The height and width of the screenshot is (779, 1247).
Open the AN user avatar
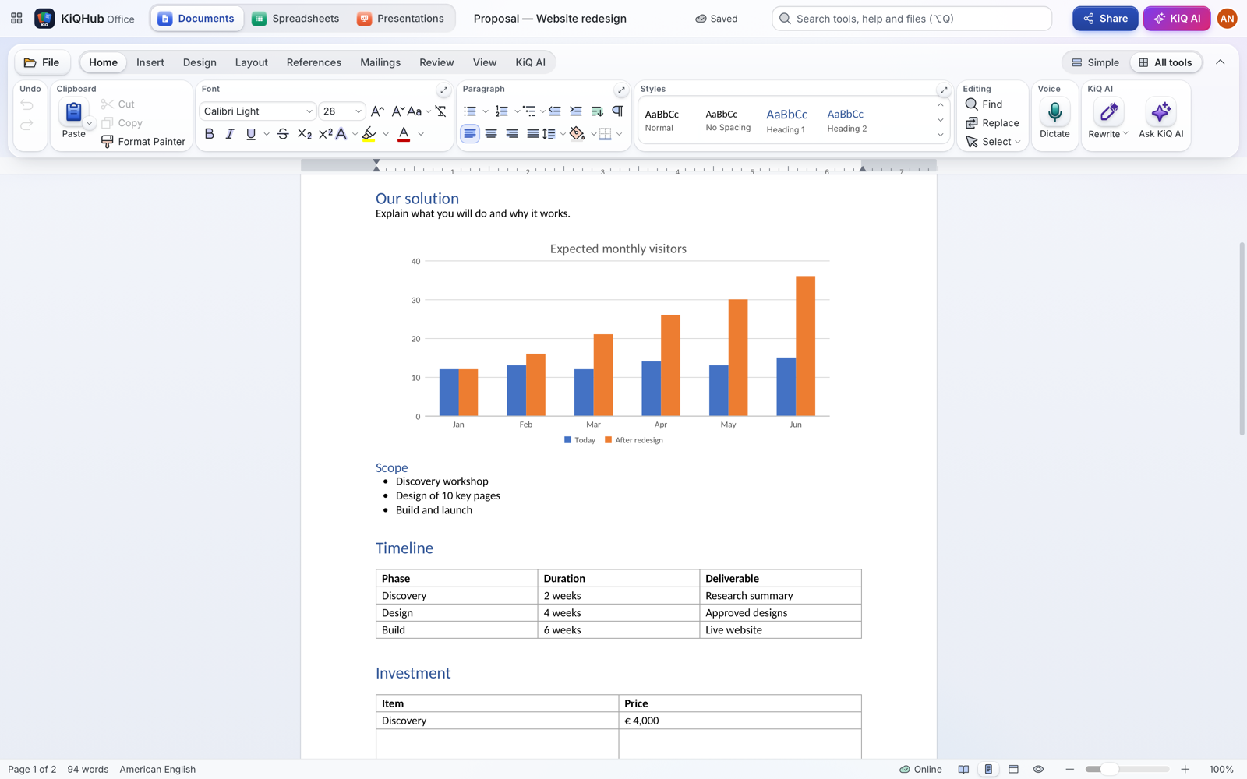[1227, 19]
